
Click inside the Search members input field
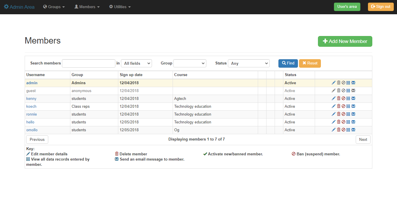pos(88,63)
